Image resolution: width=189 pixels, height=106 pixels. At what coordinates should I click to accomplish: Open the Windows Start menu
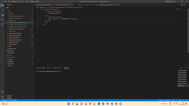point(69,104)
